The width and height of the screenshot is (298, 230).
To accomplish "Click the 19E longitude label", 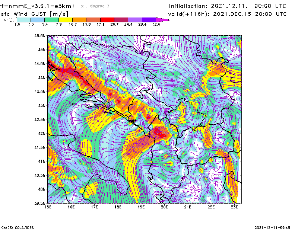I will click(141, 207).
